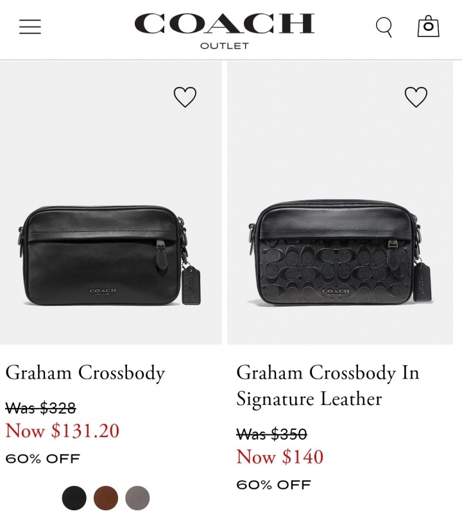This screenshot has height=527, width=462.
Task: Open the hamburger navigation menu
Action: tap(30, 26)
